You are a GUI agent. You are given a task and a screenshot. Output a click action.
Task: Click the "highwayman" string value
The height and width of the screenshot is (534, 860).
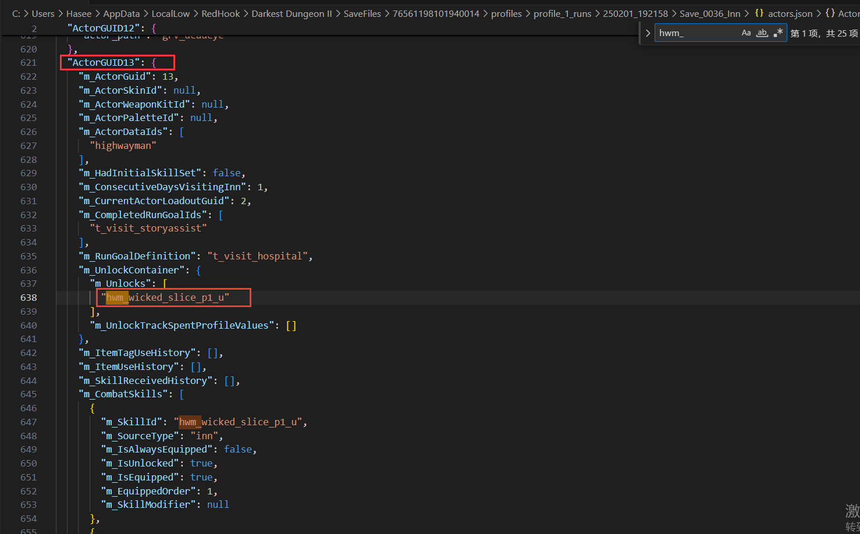pyautogui.click(x=123, y=146)
